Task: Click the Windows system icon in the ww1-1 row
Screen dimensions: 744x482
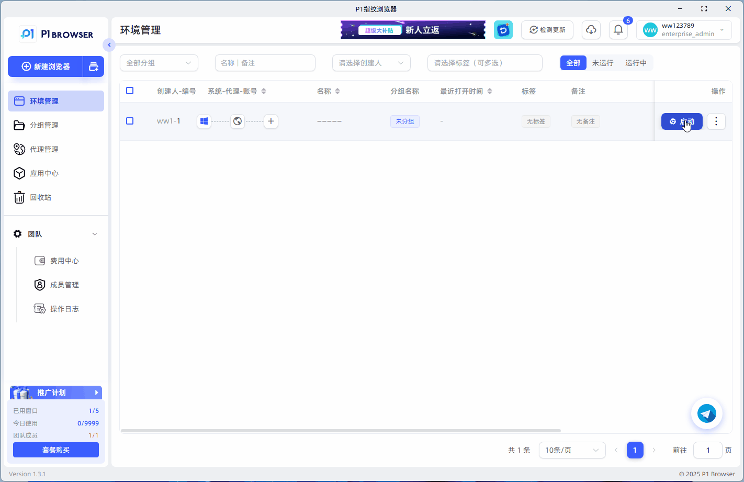Action: 204,121
